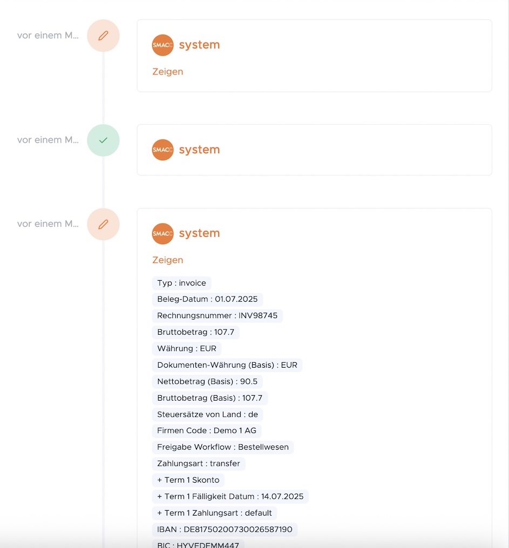Click the timestamp of the first timeline entry

click(x=47, y=35)
